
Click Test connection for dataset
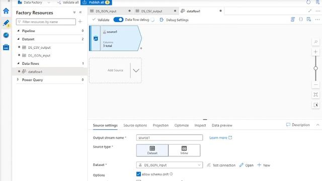[x=221, y=165]
